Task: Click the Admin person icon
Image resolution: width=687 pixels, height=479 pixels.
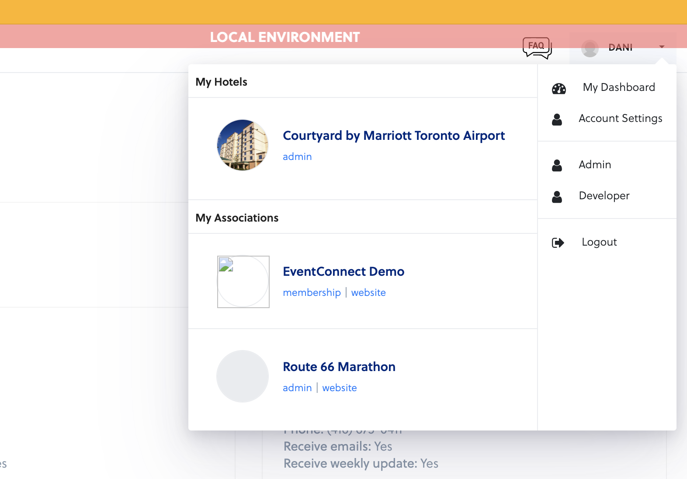Action: click(557, 165)
